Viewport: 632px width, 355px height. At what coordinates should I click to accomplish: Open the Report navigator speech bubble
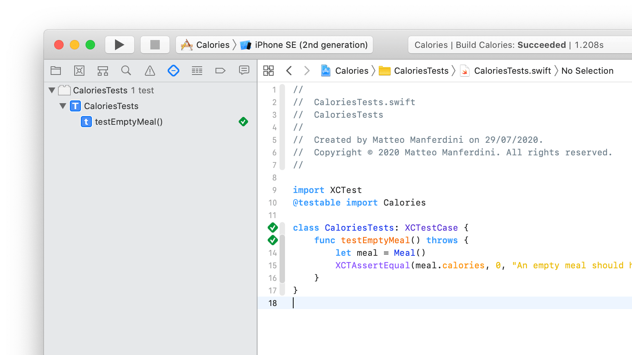[x=244, y=71]
